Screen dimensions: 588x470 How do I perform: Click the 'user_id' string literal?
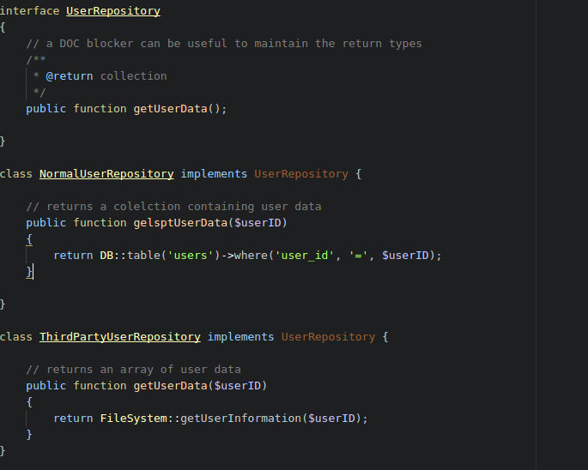(x=305, y=256)
